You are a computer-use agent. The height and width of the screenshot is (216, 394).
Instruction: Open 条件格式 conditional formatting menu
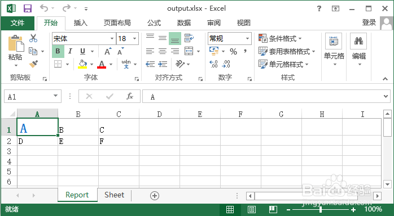point(280,39)
